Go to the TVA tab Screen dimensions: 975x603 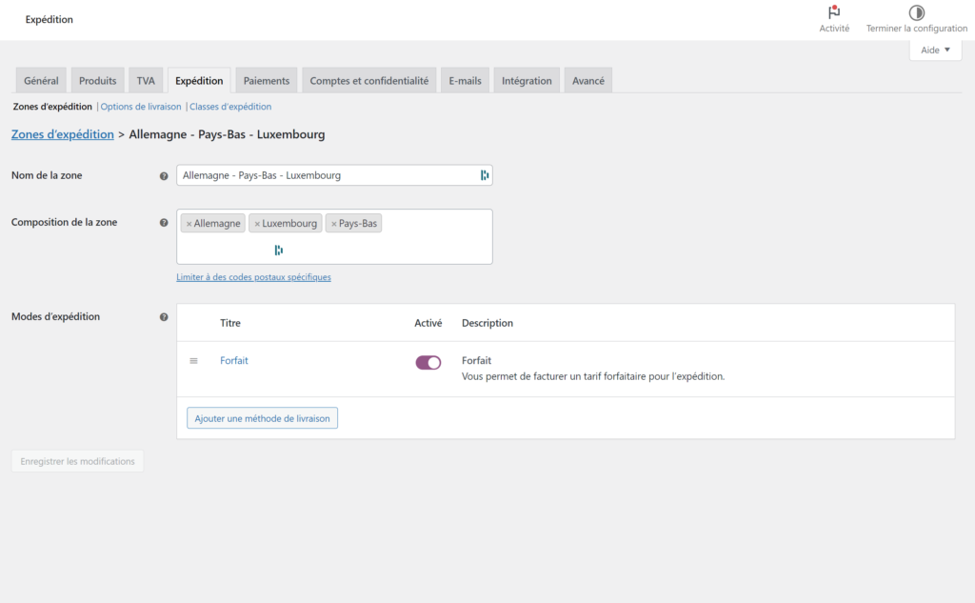146,80
